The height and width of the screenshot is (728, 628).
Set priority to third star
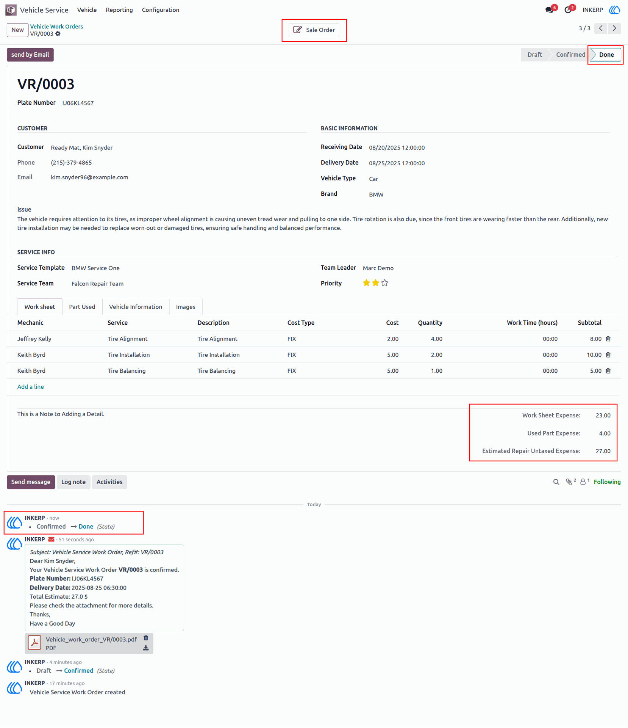384,283
